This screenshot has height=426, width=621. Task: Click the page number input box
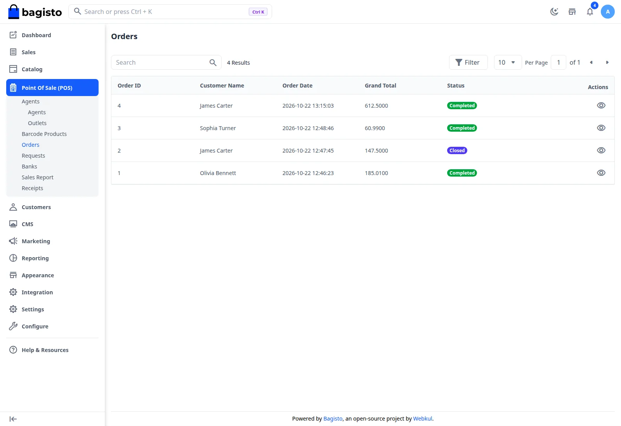559,62
